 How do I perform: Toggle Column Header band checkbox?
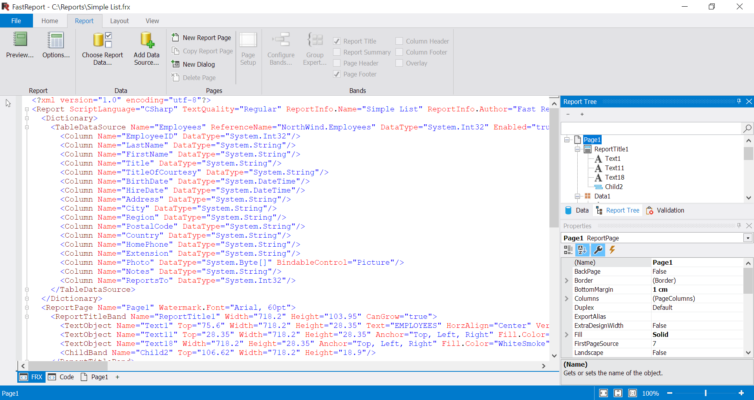tap(399, 41)
